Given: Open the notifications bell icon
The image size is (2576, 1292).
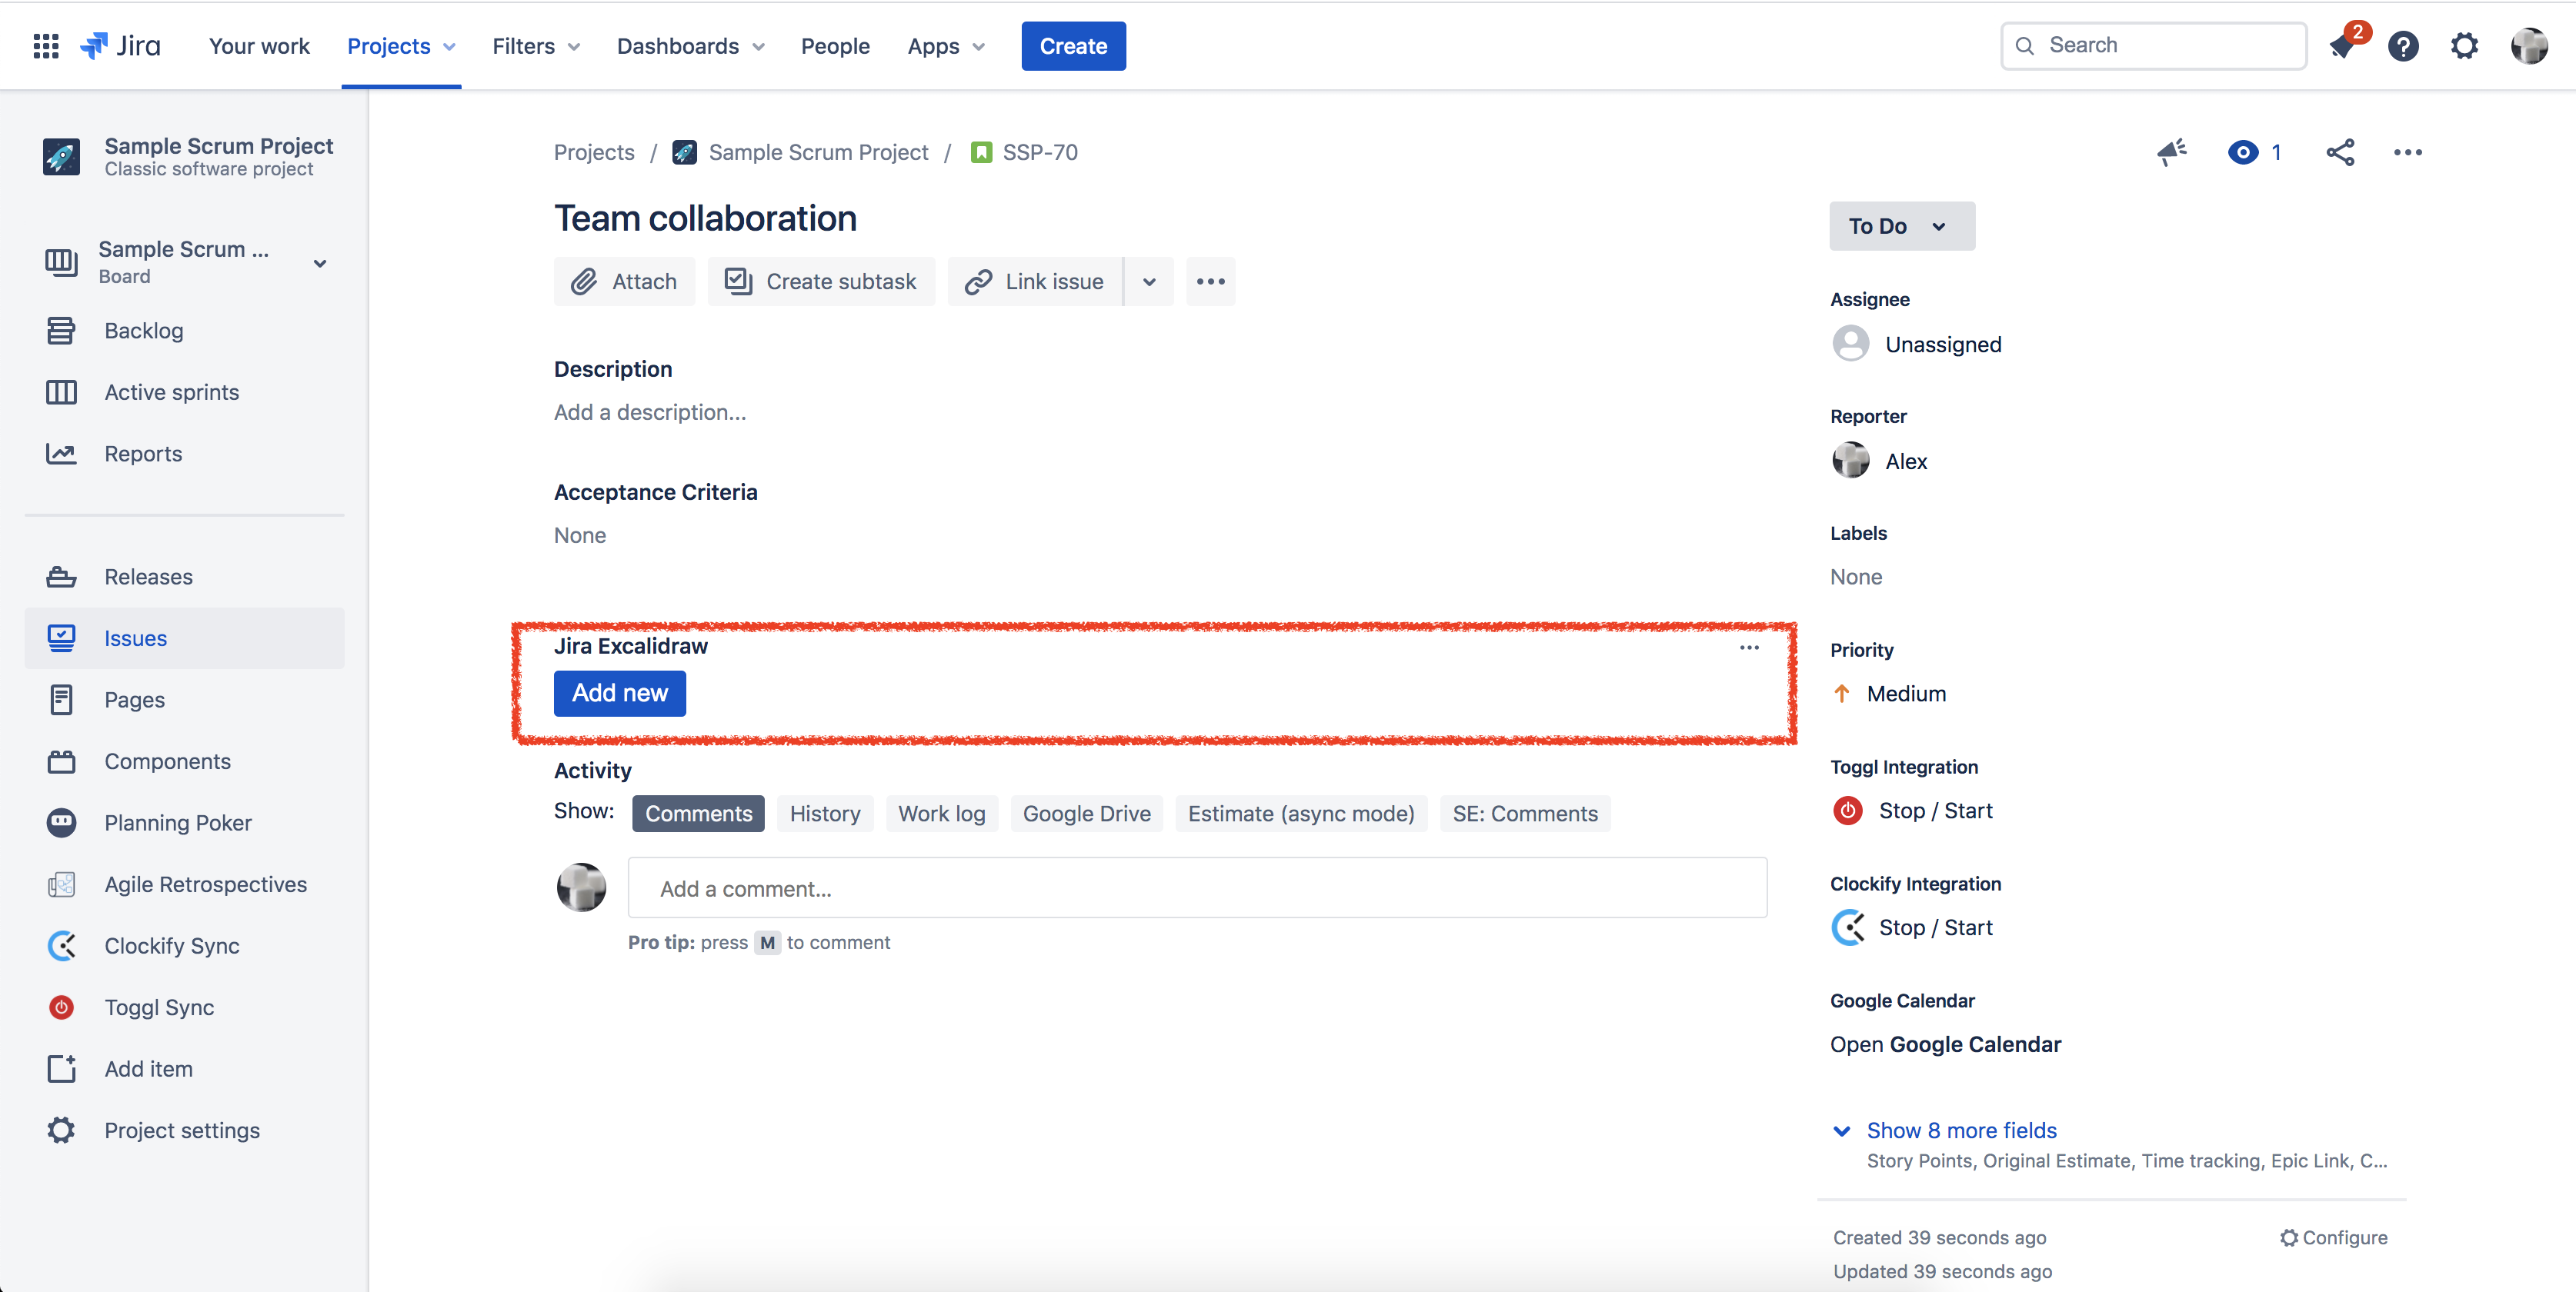Looking at the screenshot, I should coord(2342,46).
